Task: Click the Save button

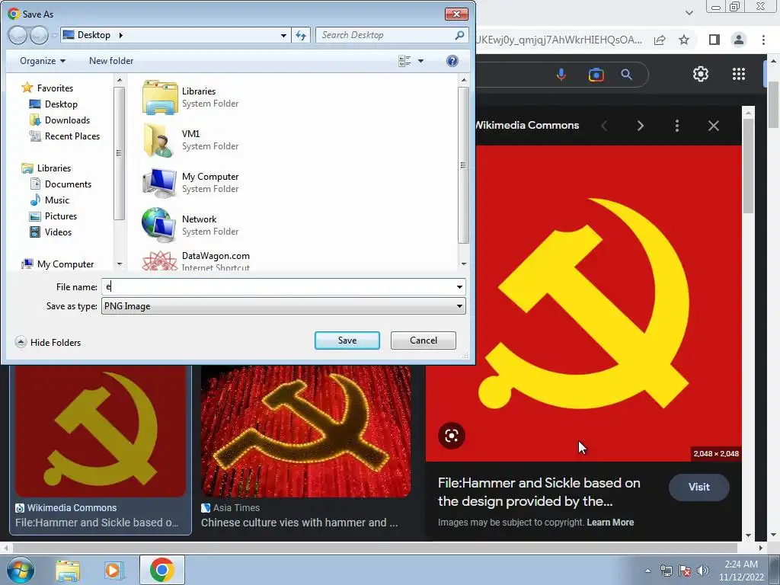Action: click(x=347, y=340)
